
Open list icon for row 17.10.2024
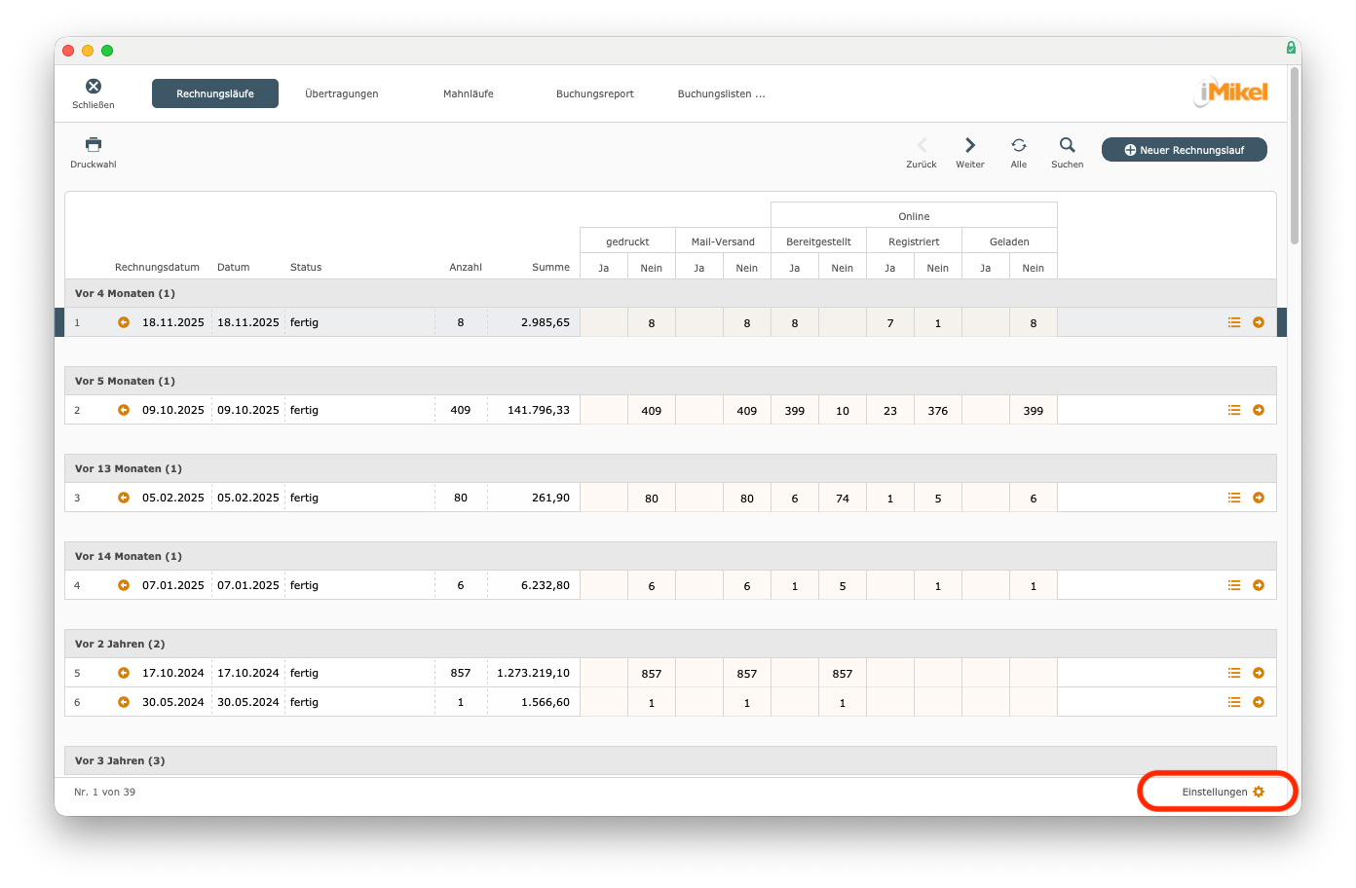click(1234, 673)
